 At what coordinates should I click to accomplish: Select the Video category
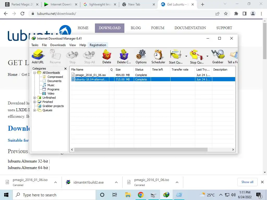[51, 93]
